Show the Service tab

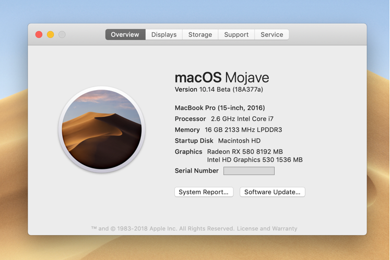(271, 34)
